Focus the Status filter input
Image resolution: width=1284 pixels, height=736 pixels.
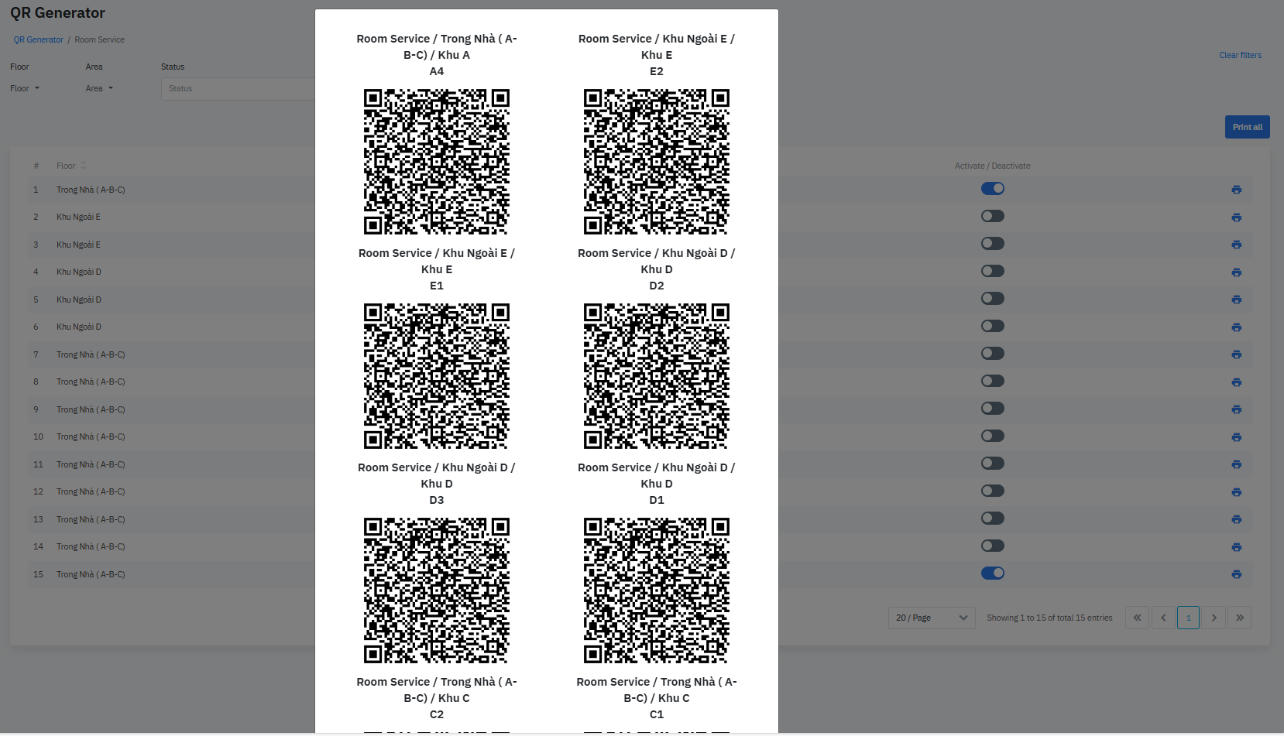(x=239, y=88)
